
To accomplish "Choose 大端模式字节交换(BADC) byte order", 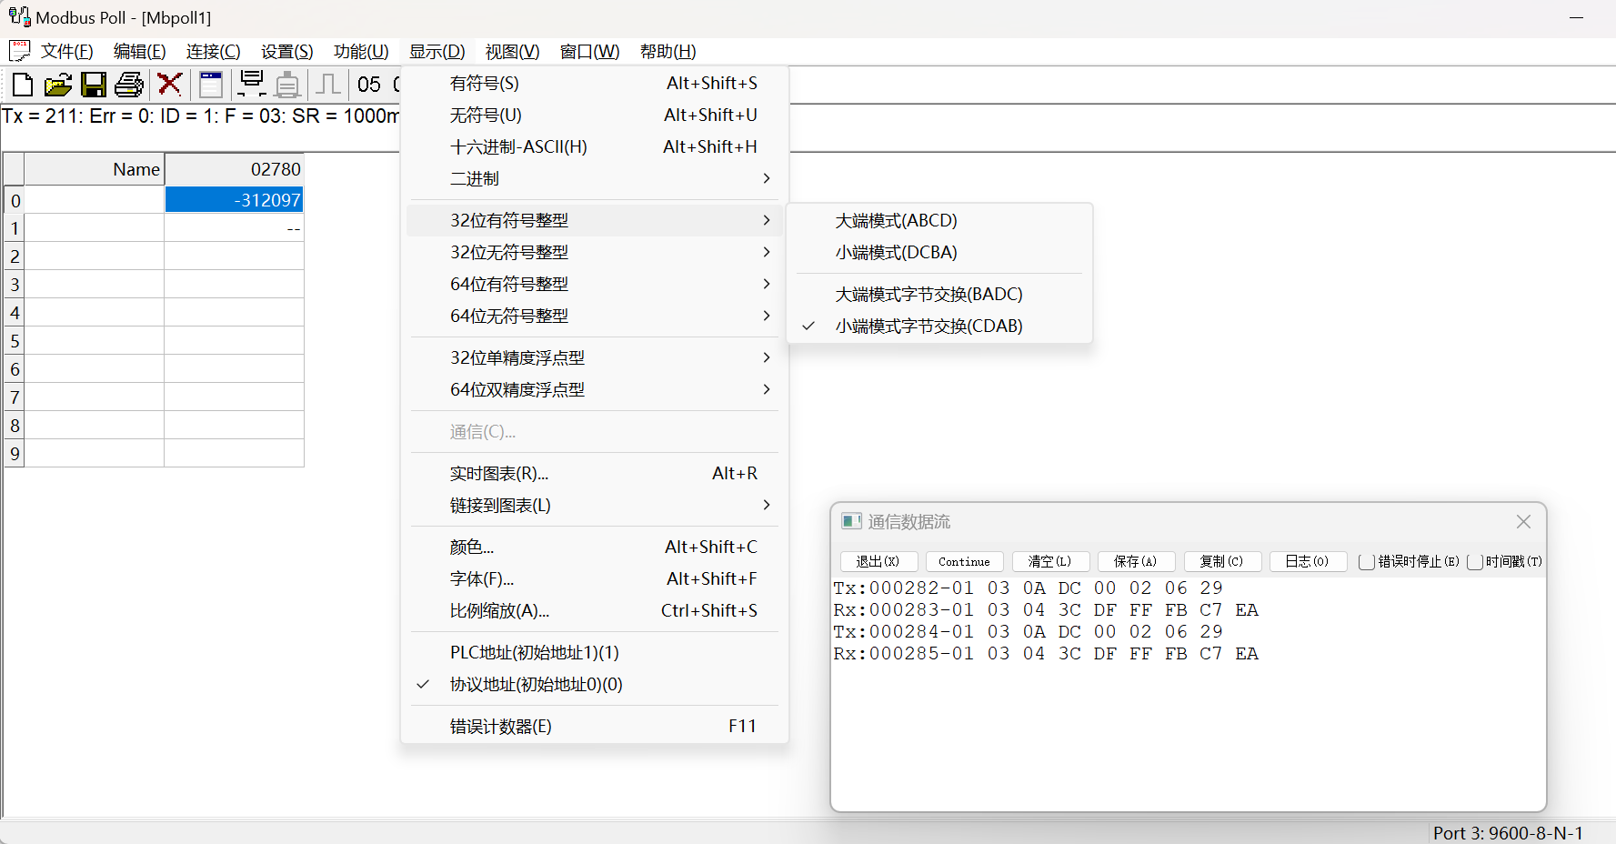I will (939, 294).
